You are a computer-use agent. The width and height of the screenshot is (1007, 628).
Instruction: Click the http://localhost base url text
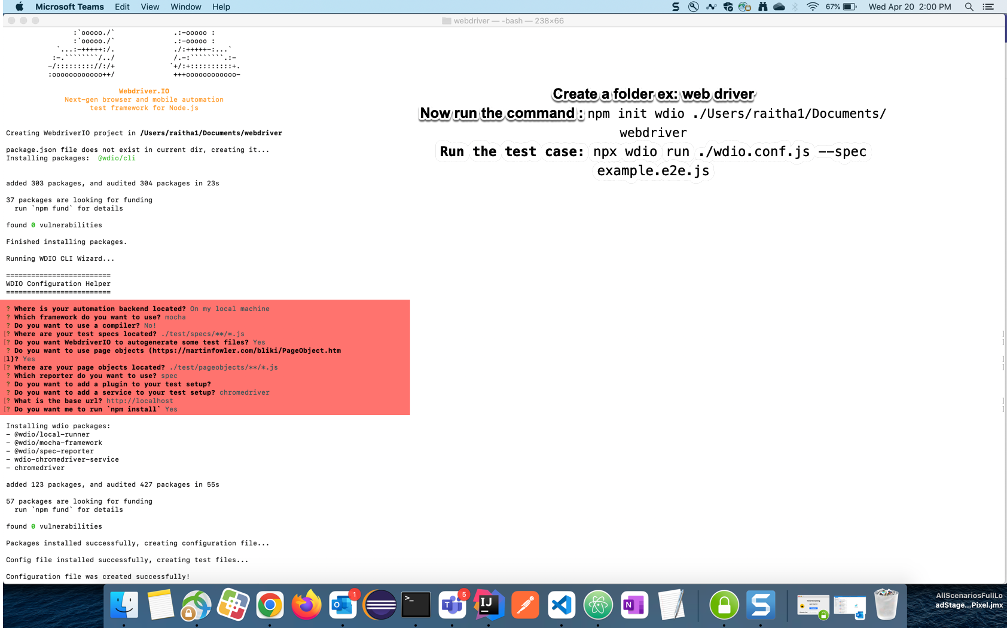[139, 401]
